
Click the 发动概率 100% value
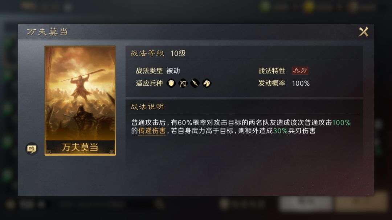click(301, 83)
